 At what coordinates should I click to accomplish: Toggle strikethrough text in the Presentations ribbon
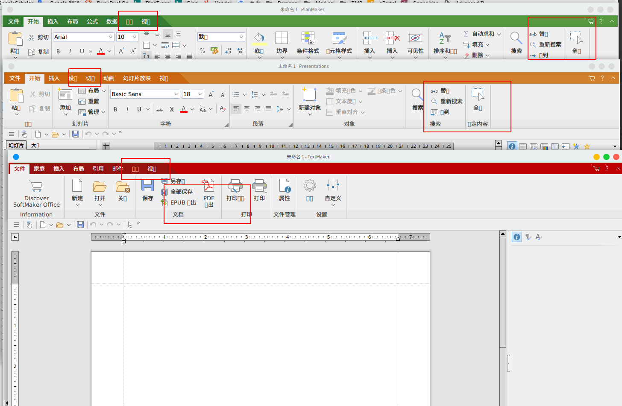tap(160, 109)
